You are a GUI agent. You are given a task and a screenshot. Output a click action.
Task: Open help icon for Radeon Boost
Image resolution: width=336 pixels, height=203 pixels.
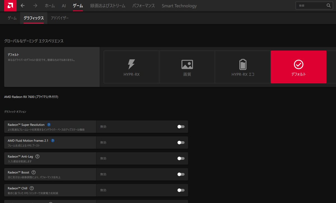[x=34, y=172]
